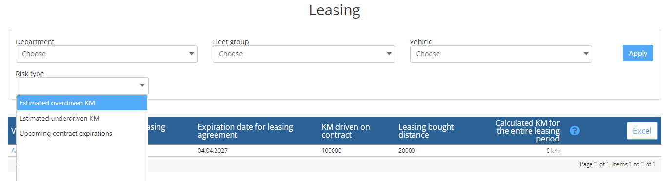Click the Leasing page title
667x181 pixels.
[x=334, y=10]
